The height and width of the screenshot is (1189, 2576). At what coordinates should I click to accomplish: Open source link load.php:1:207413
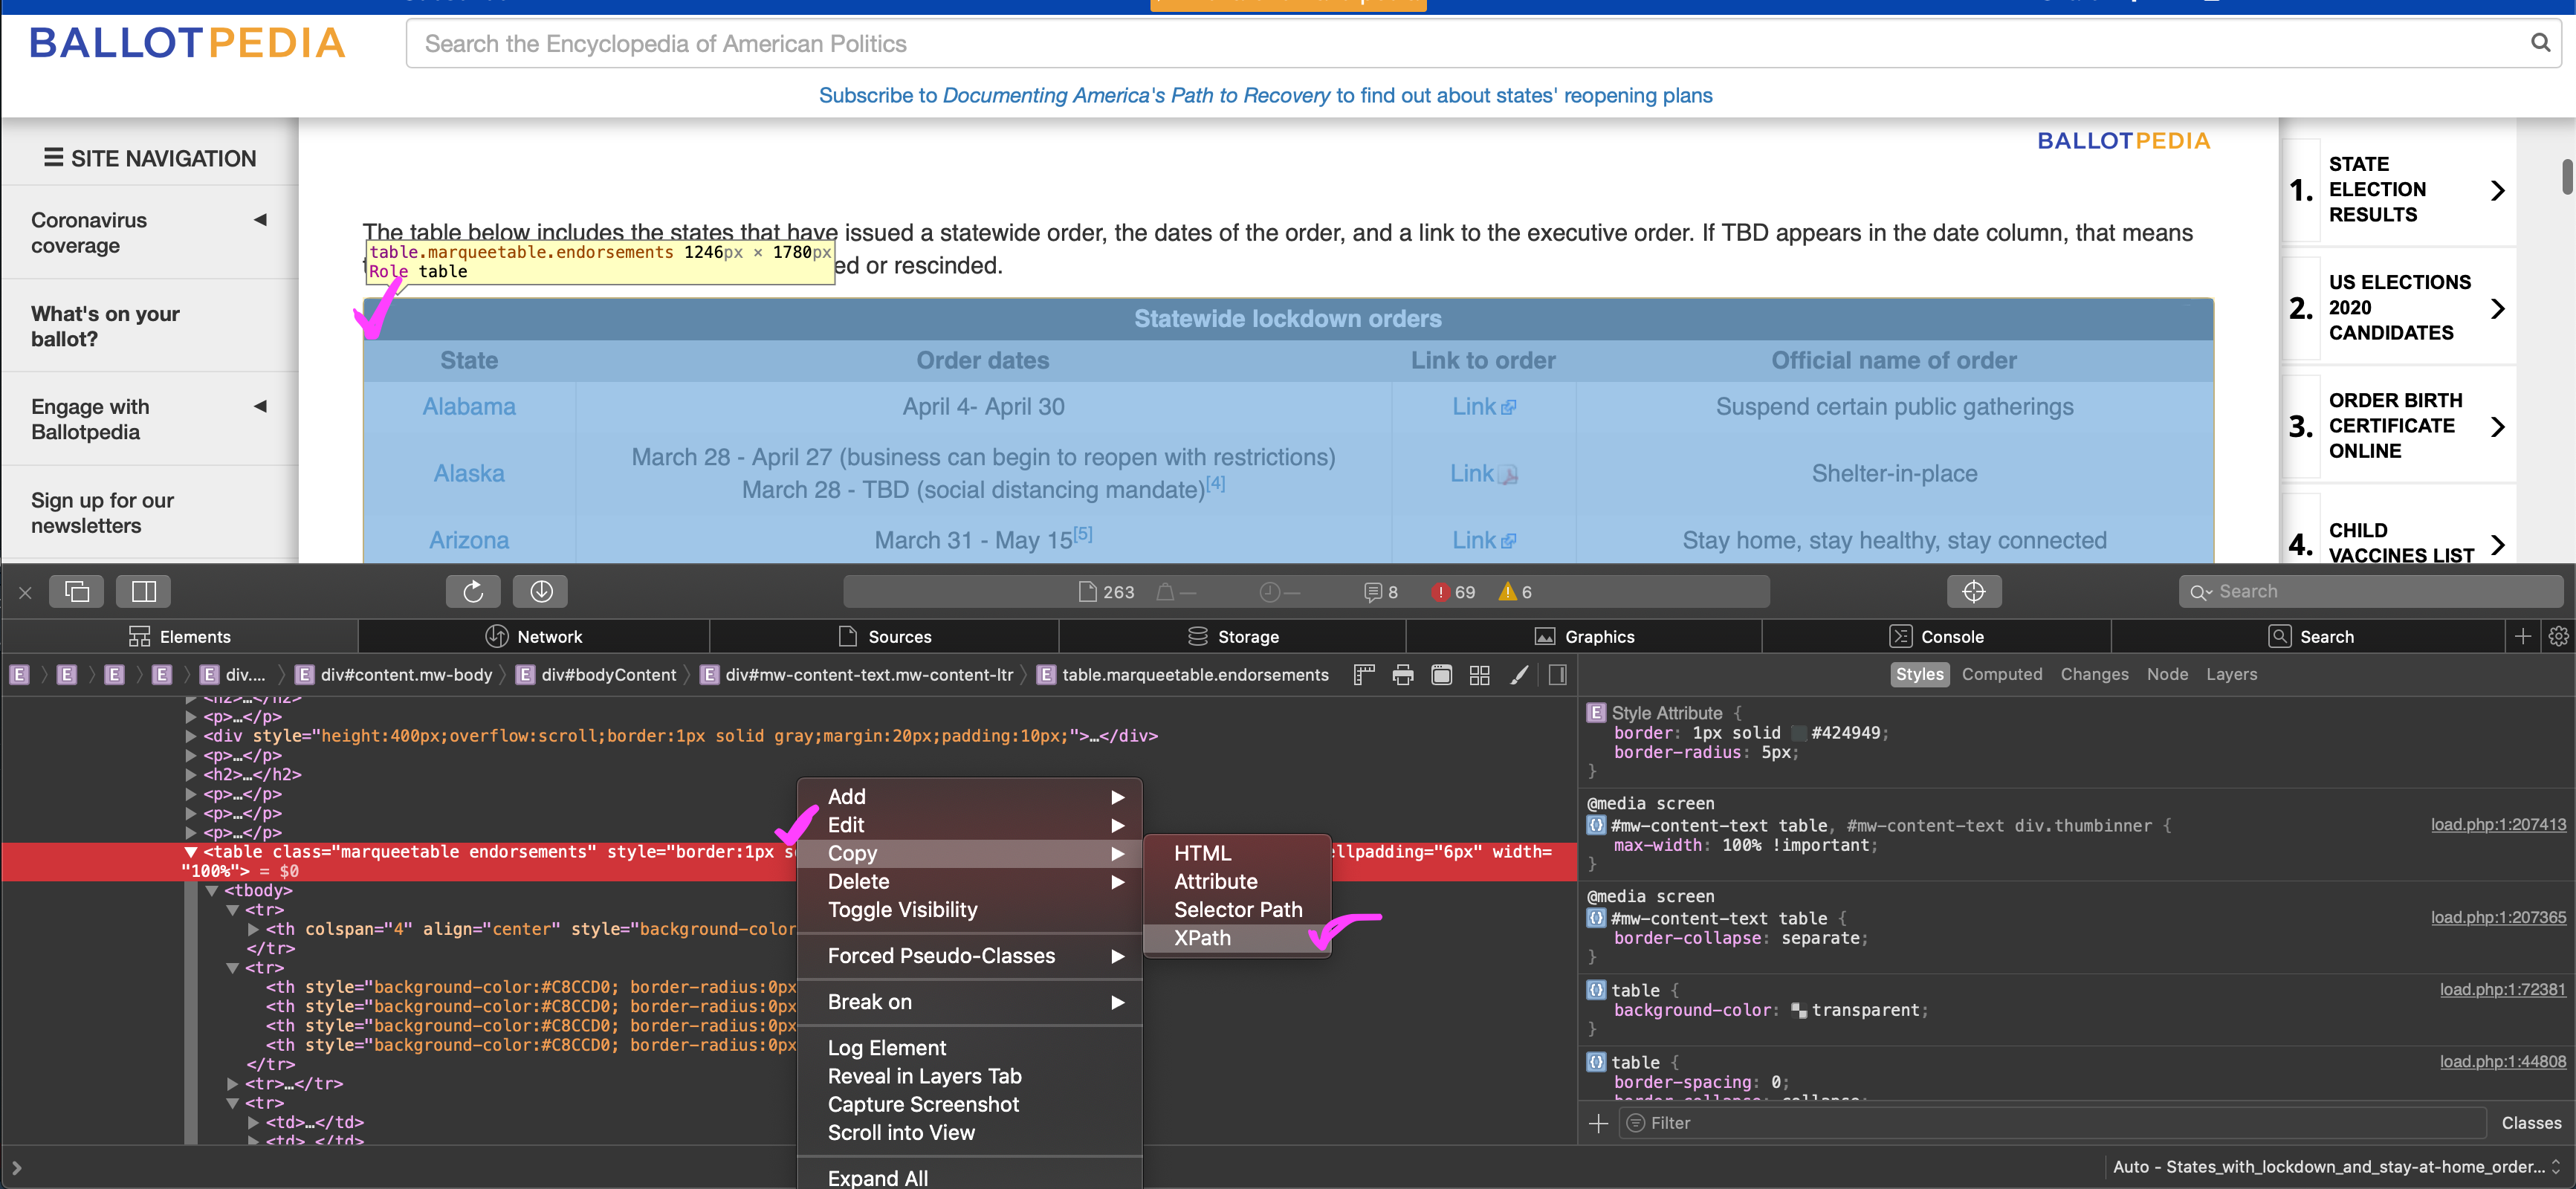(x=2498, y=825)
